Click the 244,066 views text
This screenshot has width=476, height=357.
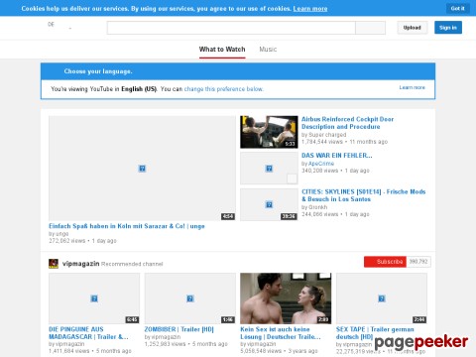click(319, 214)
